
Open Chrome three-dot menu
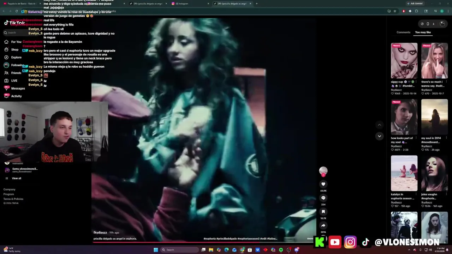coord(448,11)
